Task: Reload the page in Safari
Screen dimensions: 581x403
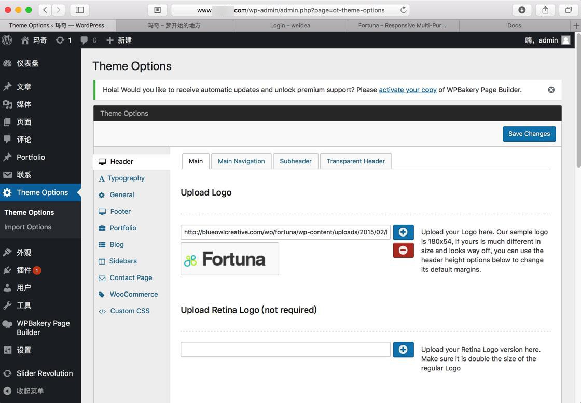Action: [x=403, y=10]
